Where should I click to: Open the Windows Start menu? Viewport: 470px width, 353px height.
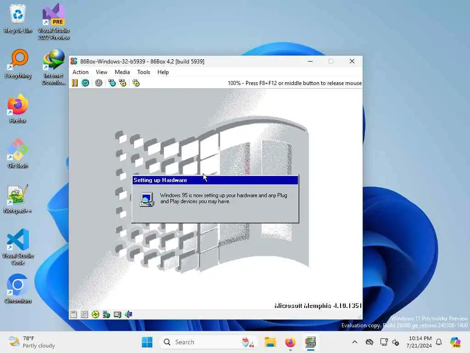[147, 342]
